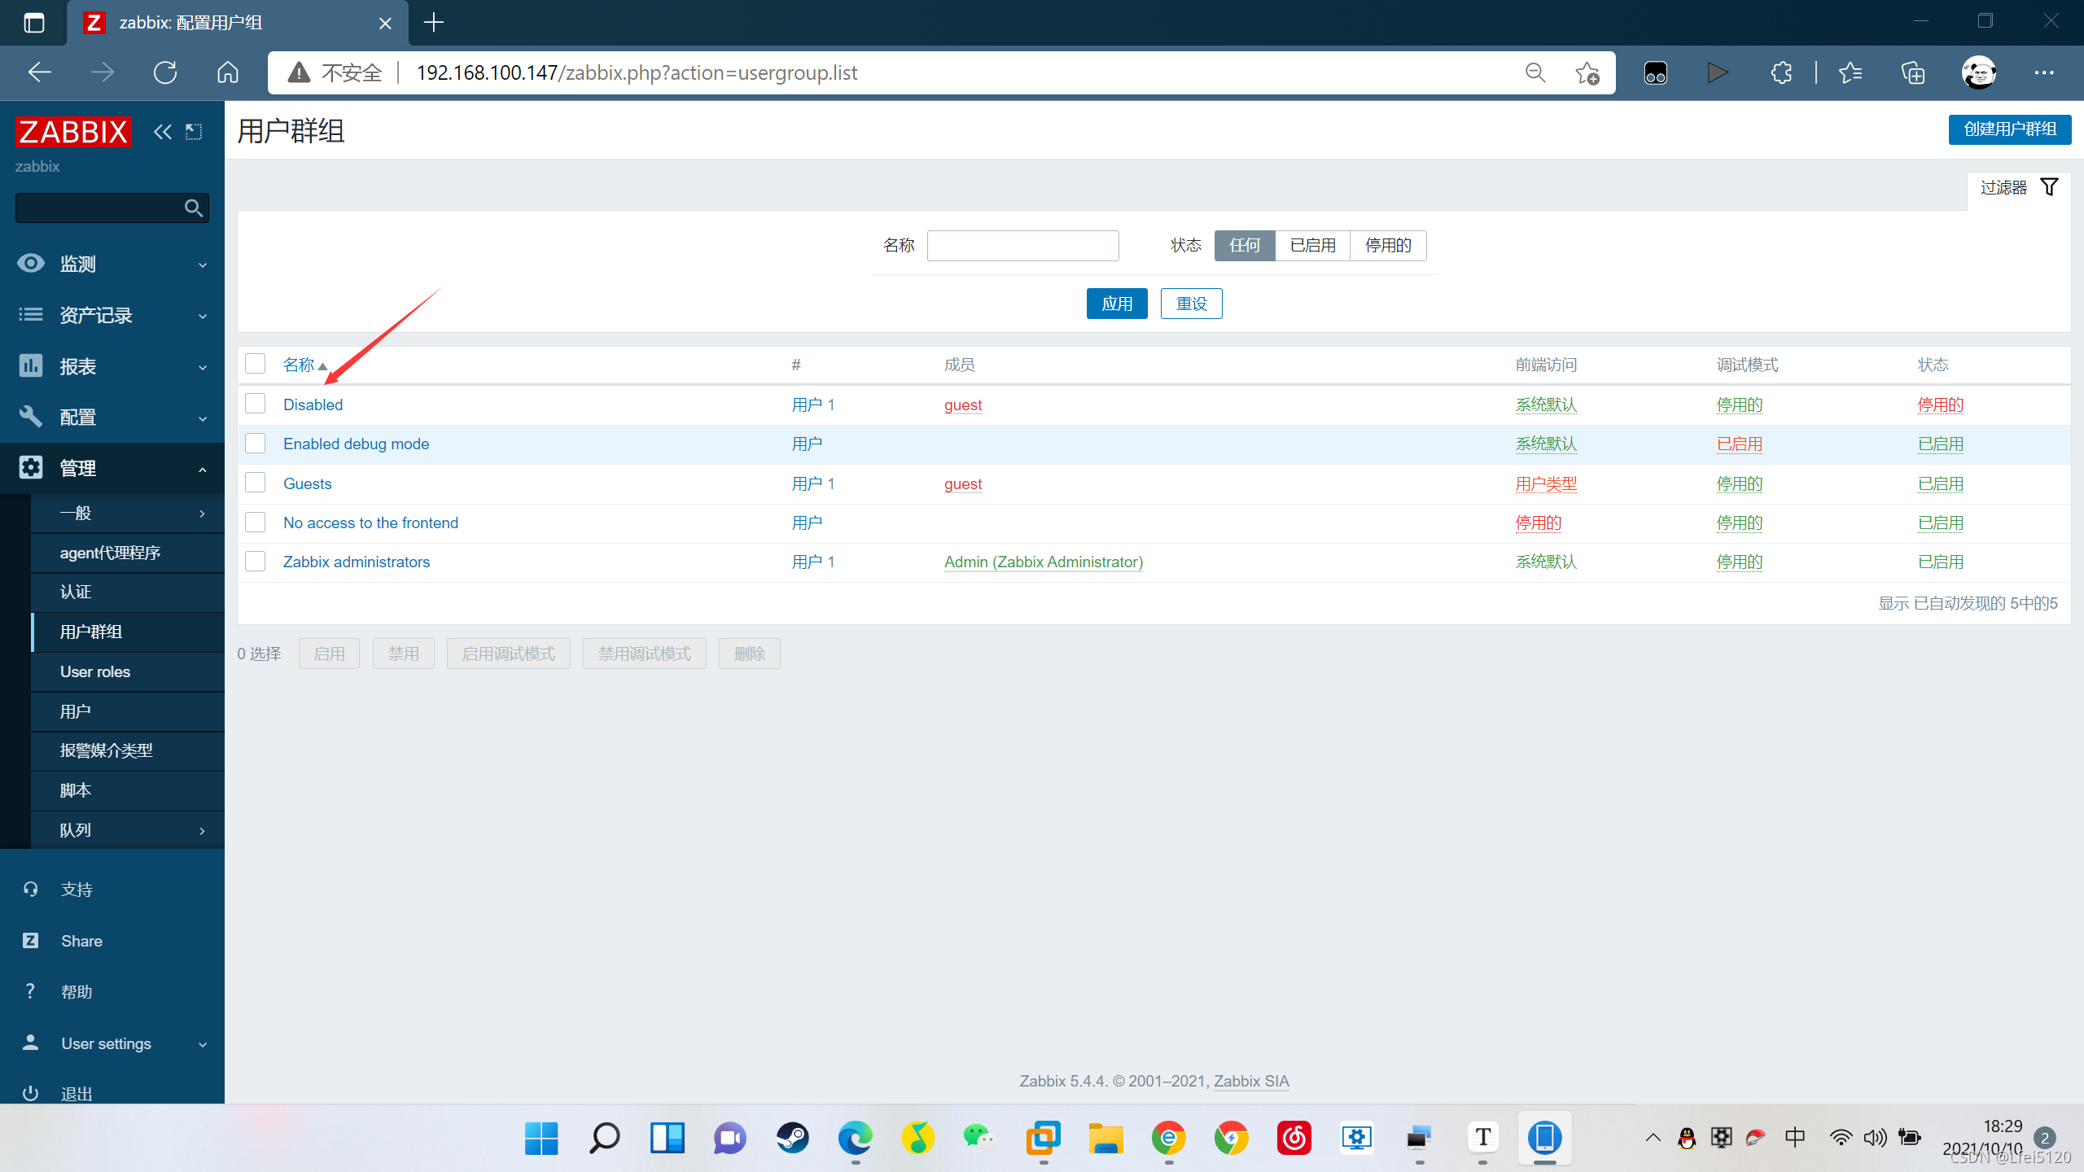The height and width of the screenshot is (1172, 2084).
Task: Open the Zabbix administrators group link
Action: [x=357, y=562]
